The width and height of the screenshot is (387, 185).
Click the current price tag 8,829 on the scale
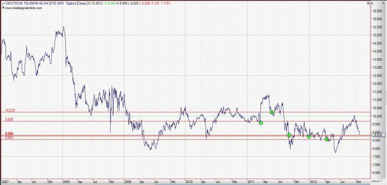tap(378, 135)
